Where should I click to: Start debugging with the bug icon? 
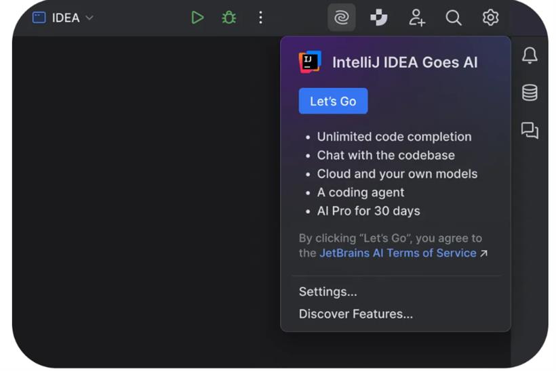(229, 18)
